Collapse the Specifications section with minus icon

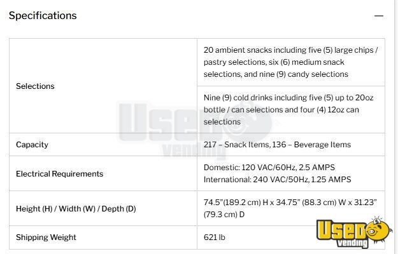[x=379, y=15]
